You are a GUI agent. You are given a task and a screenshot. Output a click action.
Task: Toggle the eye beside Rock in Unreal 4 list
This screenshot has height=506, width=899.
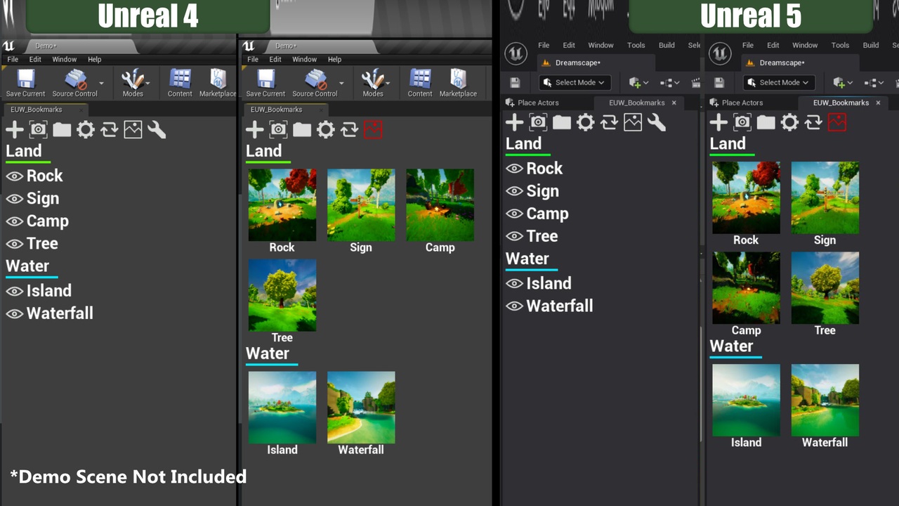pyautogui.click(x=15, y=176)
